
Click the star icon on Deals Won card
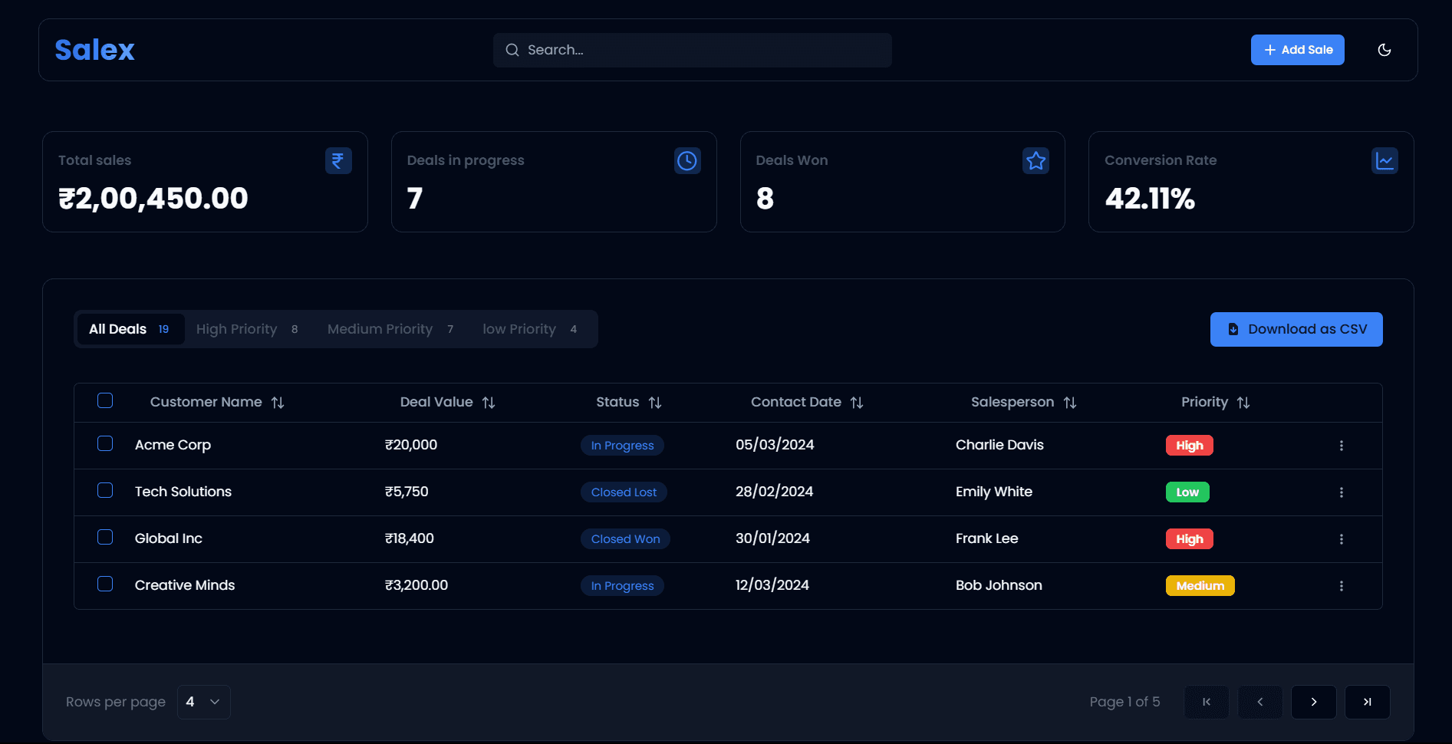[1035, 160]
